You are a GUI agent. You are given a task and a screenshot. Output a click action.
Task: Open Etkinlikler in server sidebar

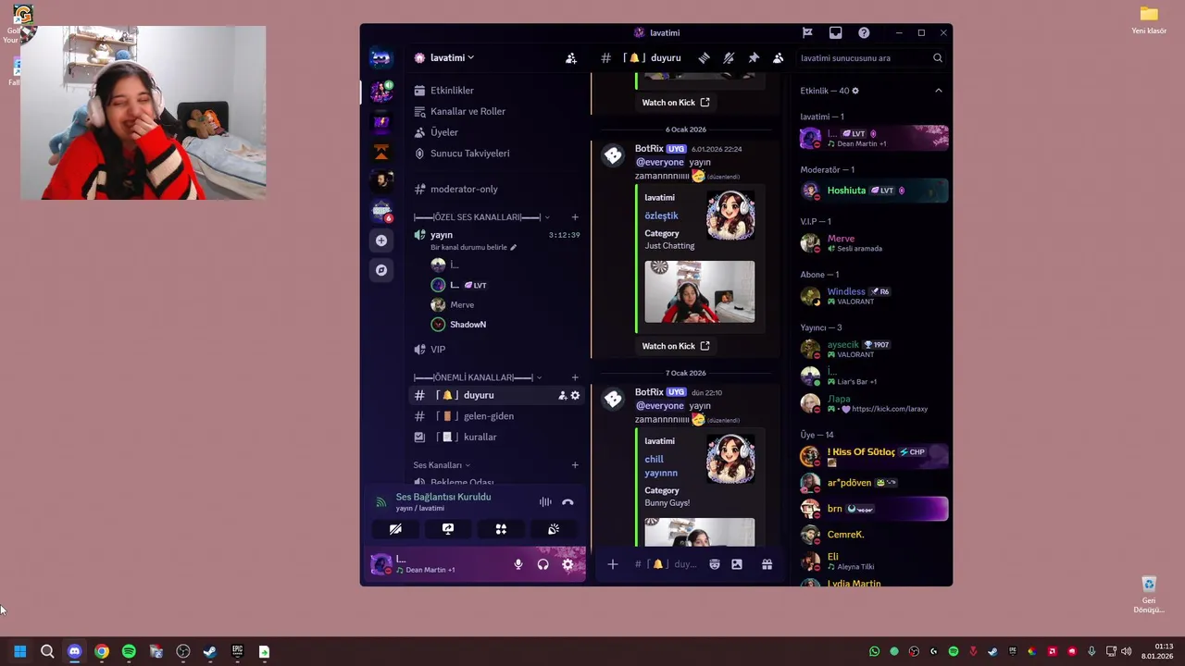(497, 91)
